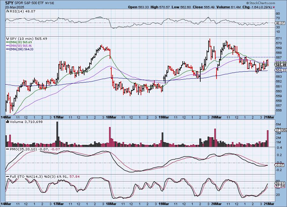287x207 pixels.
Task: Click the 556 price axis label
Action: click(279, 111)
